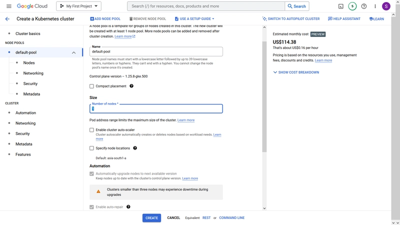Show help for Compact placement

[x=131, y=86]
